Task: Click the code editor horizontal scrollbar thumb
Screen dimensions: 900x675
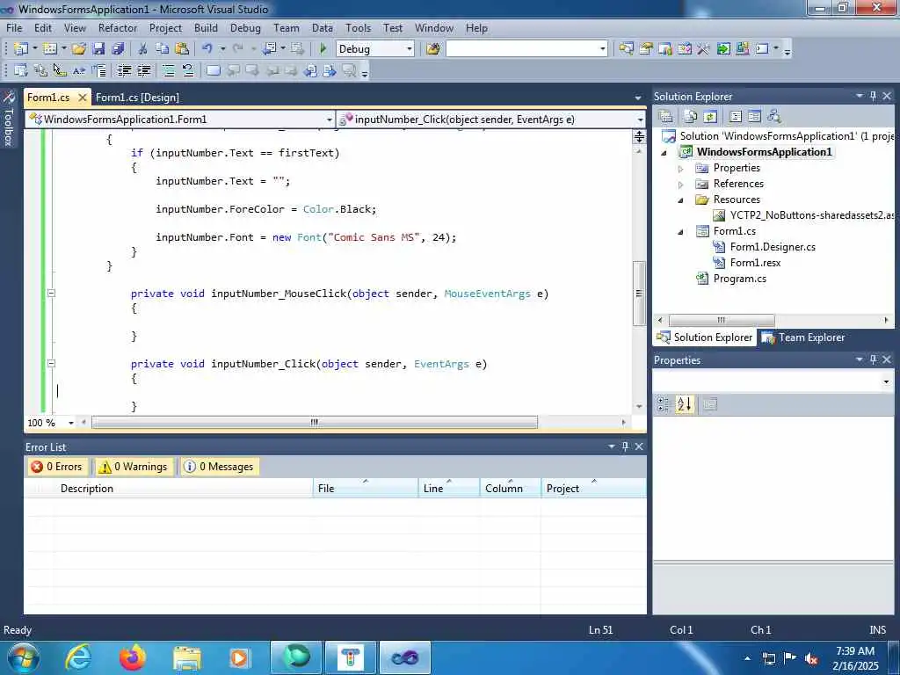Action: 315,423
